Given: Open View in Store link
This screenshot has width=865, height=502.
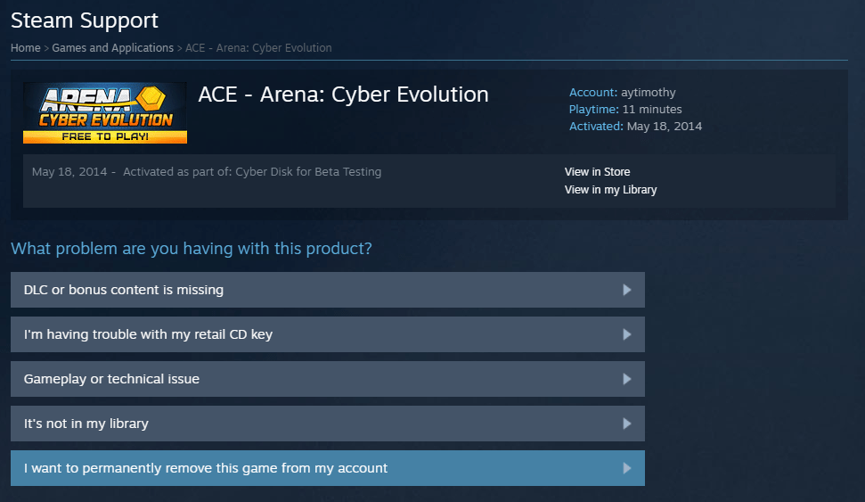Looking at the screenshot, I should (597, 172).
